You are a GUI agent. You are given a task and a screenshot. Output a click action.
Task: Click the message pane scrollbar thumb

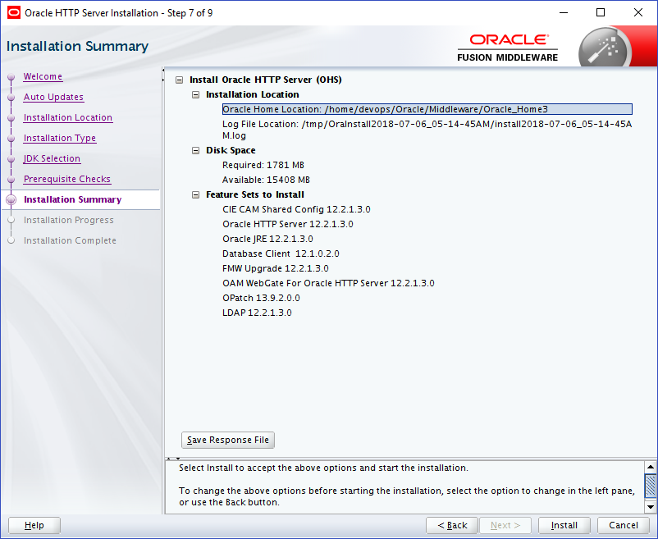651,486
